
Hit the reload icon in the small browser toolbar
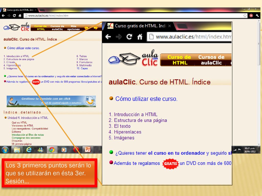tap(14, 16)
